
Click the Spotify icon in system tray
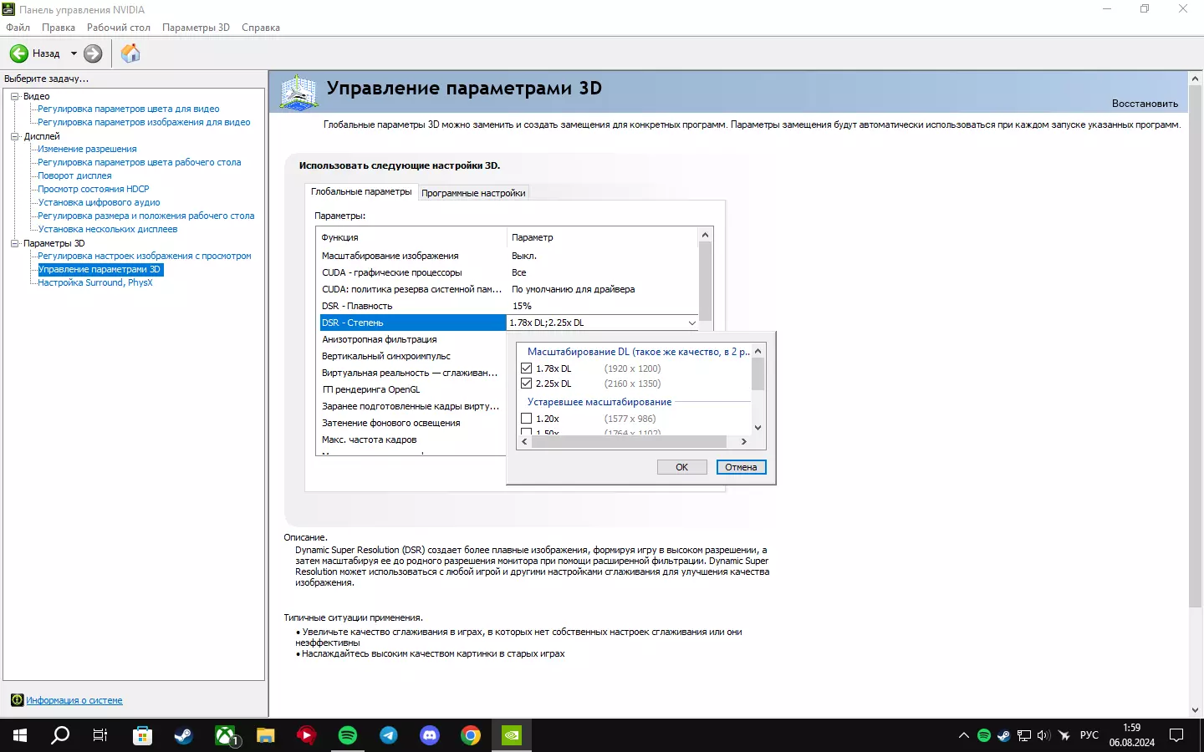(984, 735)
